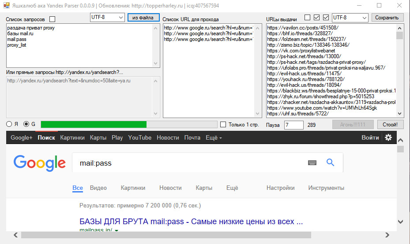The image size is (410, 244).
Task: Select query mail:pass in request list
Action: pyautogui.click(x=17, y=39)
